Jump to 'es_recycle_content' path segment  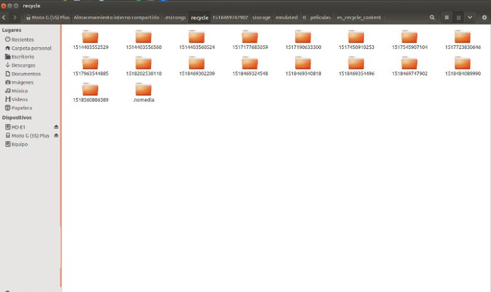[x=358, y=18]
